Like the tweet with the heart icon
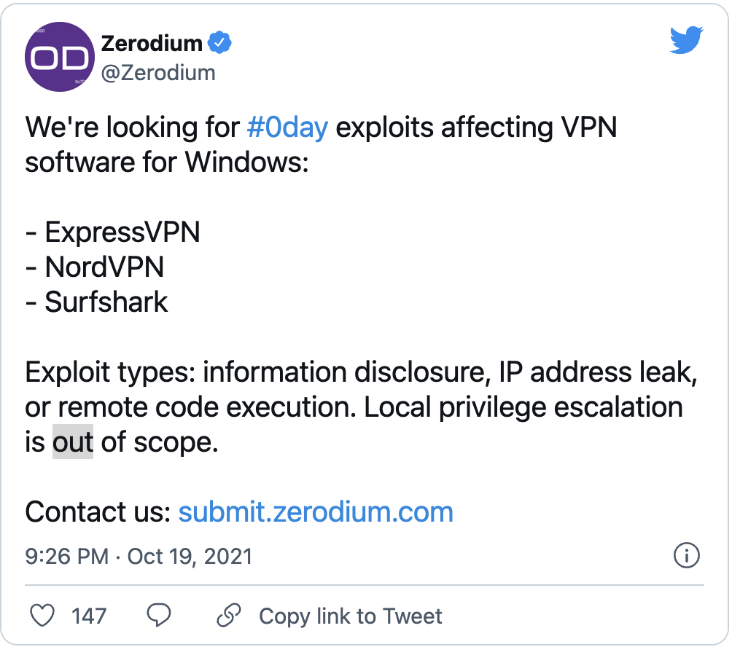Viewport: 732px width, 647px height. coord(43,616)
